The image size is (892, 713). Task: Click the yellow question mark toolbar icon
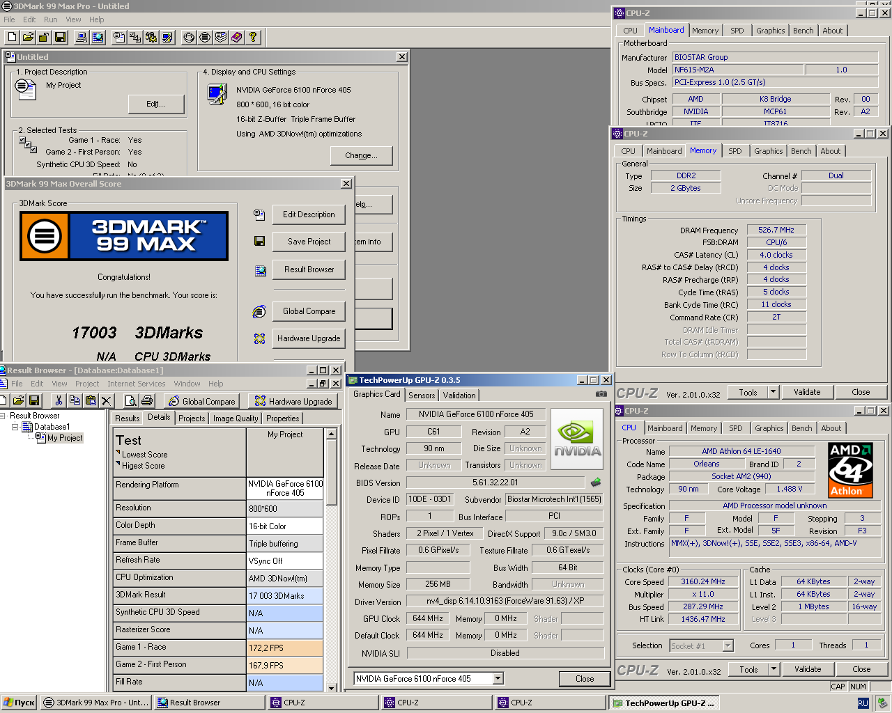[253, 37]
